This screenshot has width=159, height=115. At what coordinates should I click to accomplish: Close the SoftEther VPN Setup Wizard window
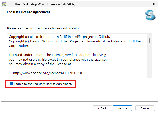154,4
